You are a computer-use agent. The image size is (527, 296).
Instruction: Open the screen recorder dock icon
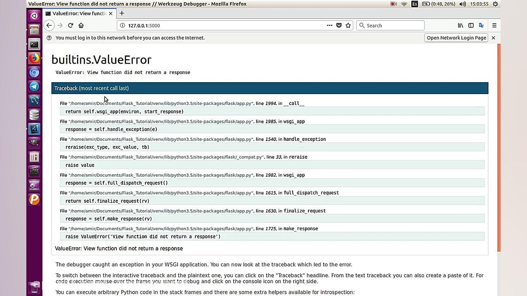[x=34, y=185]
